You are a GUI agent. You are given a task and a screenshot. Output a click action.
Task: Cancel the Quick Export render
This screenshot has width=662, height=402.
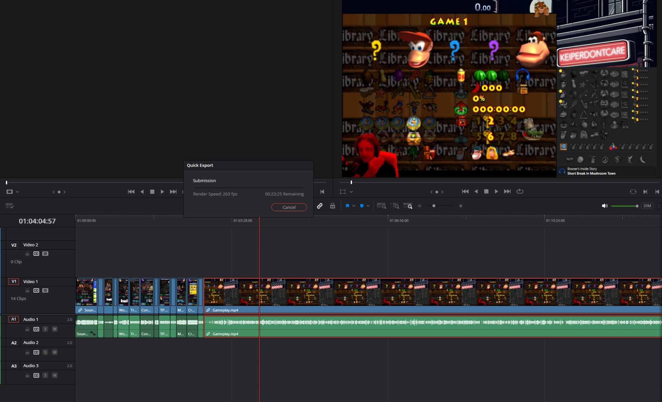[x=289, y=207]
